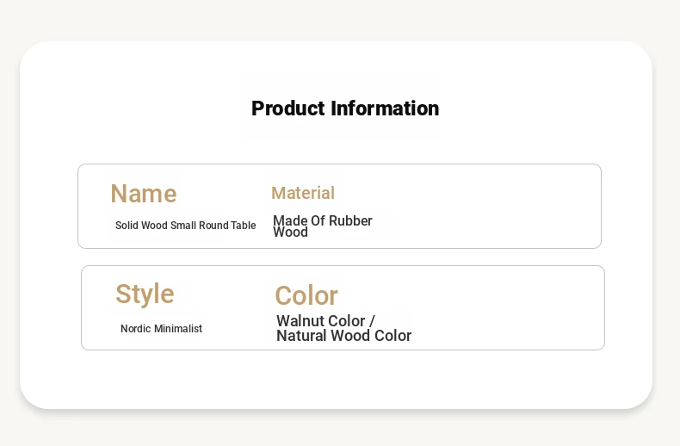680x446 pixels.
Task: Click Solid Wood Small Round Table text
Action: [186, 226]
